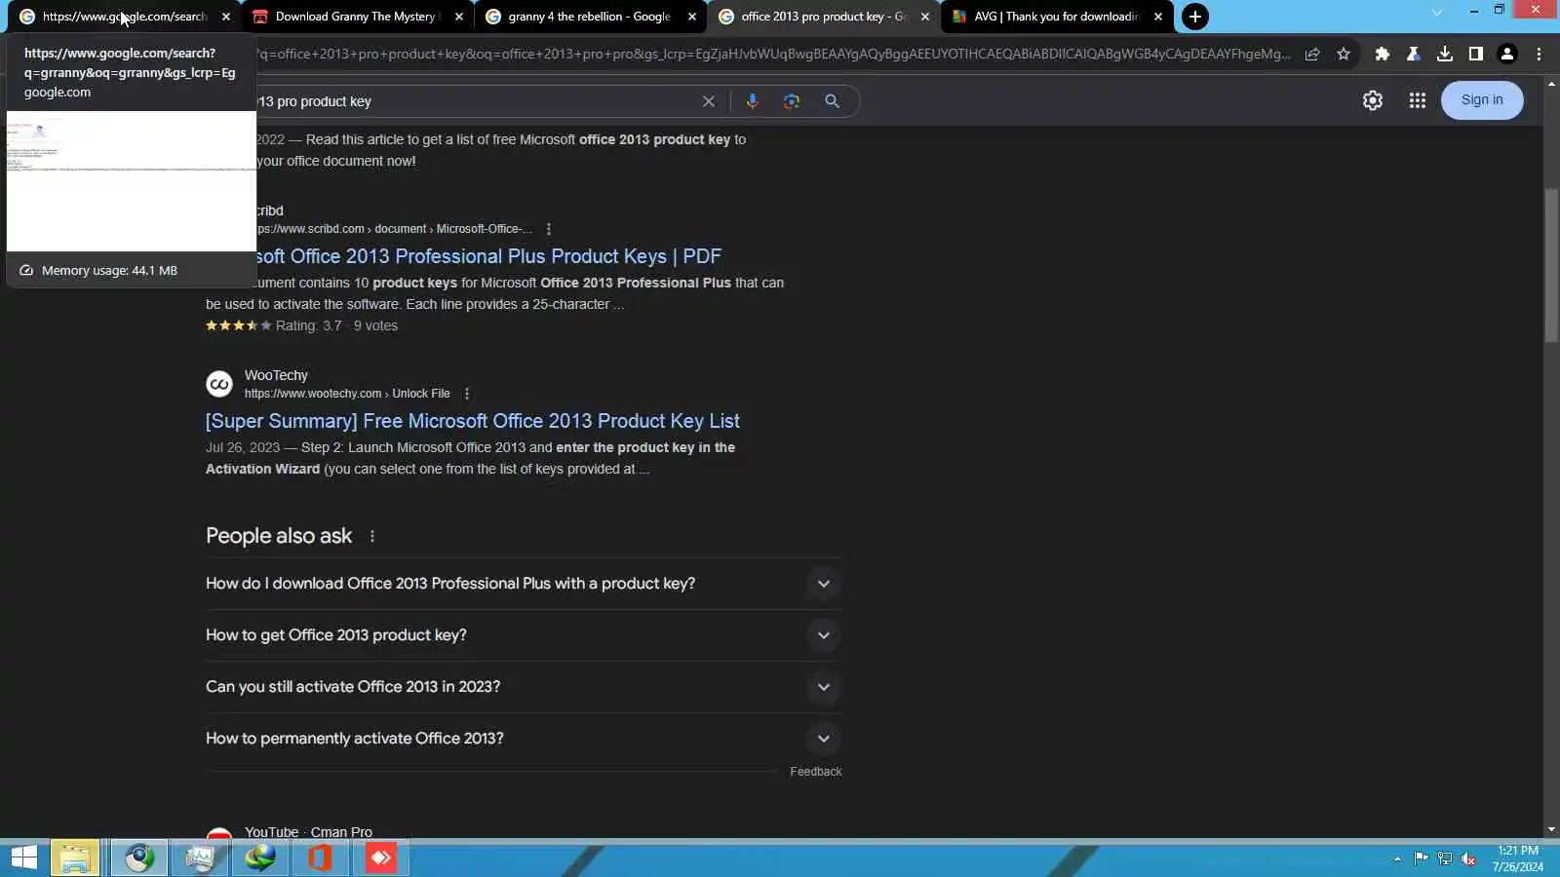
Task: Close the granny 4 the rebellion tab
Action: click(692, 17)
